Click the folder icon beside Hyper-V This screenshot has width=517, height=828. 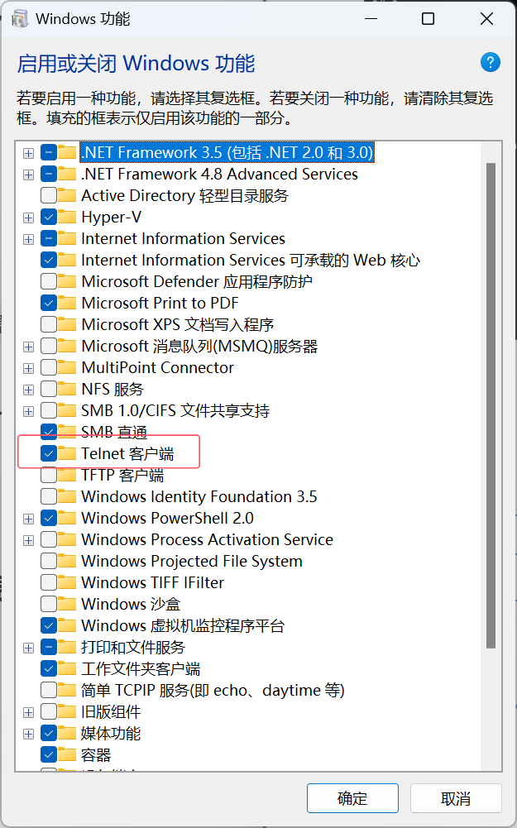(68, 218)
